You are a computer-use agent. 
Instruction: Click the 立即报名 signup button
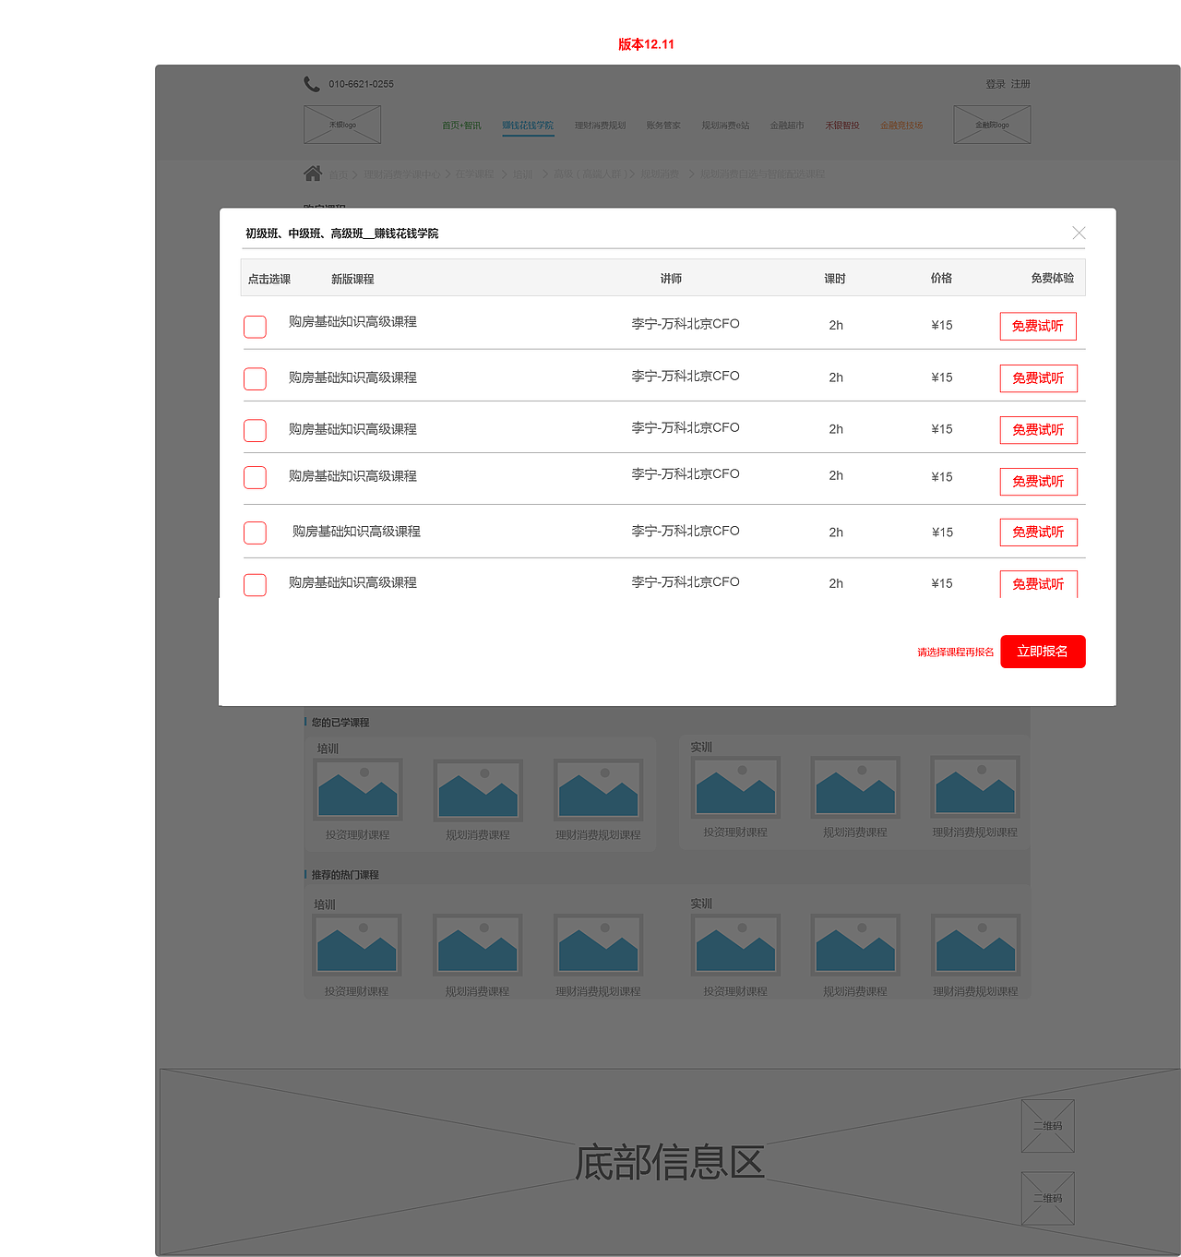click(x=1043, y=652)
